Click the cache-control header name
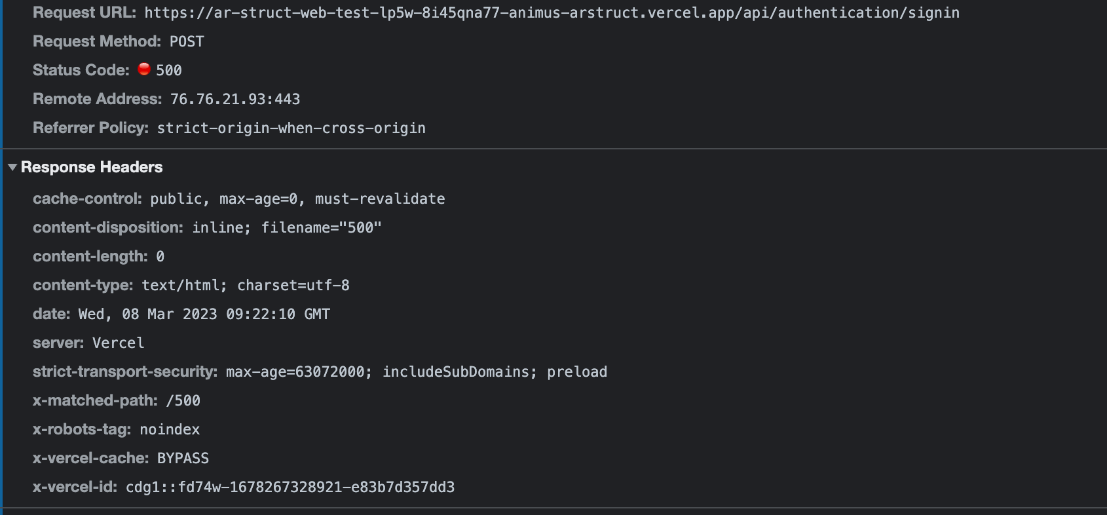 pos(86,199)
